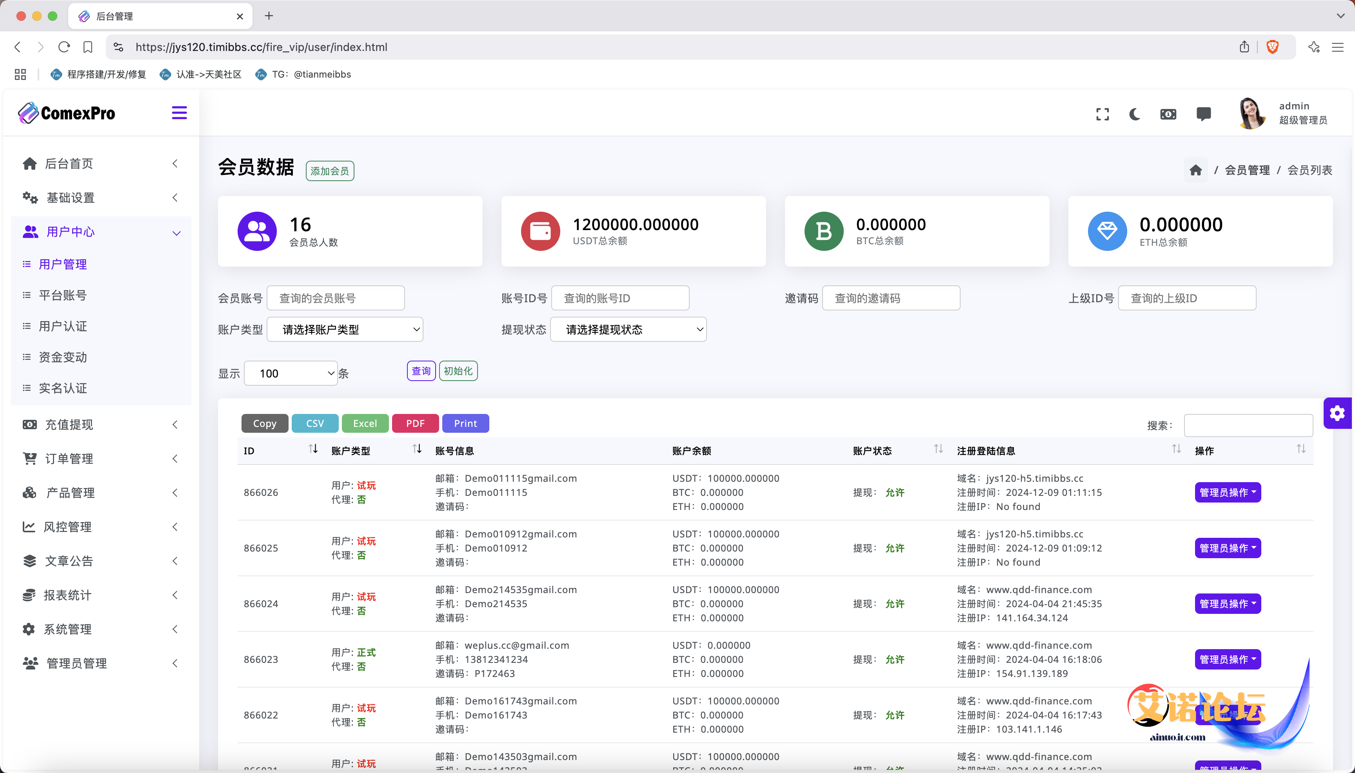Image resolution: width=1355 pixels, height=773 pixels.
Task: Open a new browser tab
Action: click(x=269, y=16)
